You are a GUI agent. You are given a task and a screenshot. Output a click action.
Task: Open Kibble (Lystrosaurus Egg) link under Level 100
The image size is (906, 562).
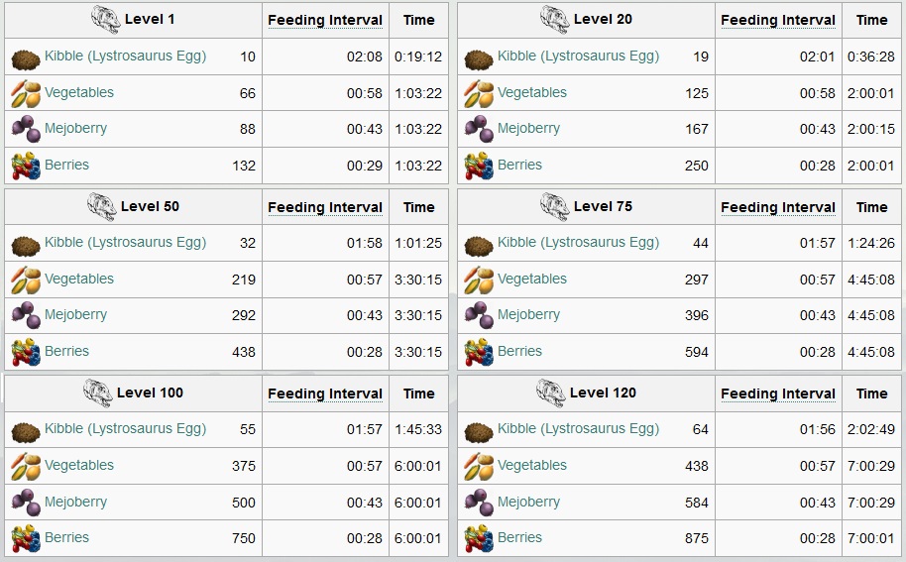pyautogui.click(x=125, y=428)
